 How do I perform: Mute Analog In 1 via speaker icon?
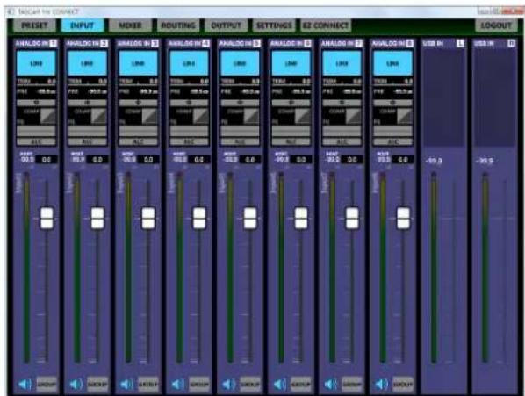pyautogui.click(x=25, y=385)
